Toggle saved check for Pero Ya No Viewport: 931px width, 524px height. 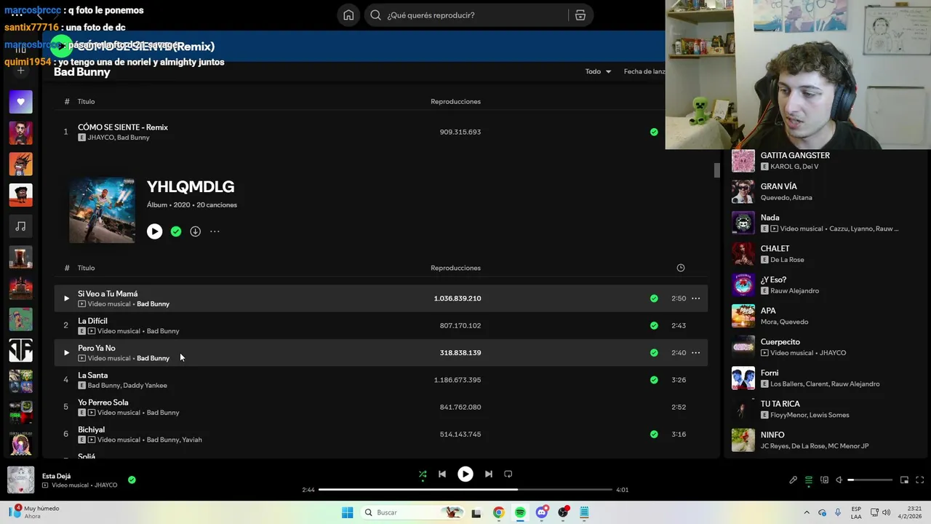(654, 353)
